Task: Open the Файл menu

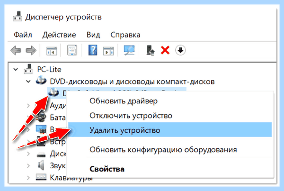Action: point(23,35)
